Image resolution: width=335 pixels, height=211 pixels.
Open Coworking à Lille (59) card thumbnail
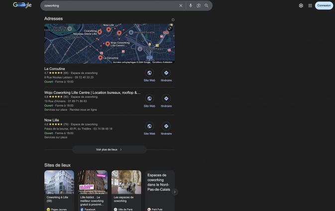coord(59,182)
